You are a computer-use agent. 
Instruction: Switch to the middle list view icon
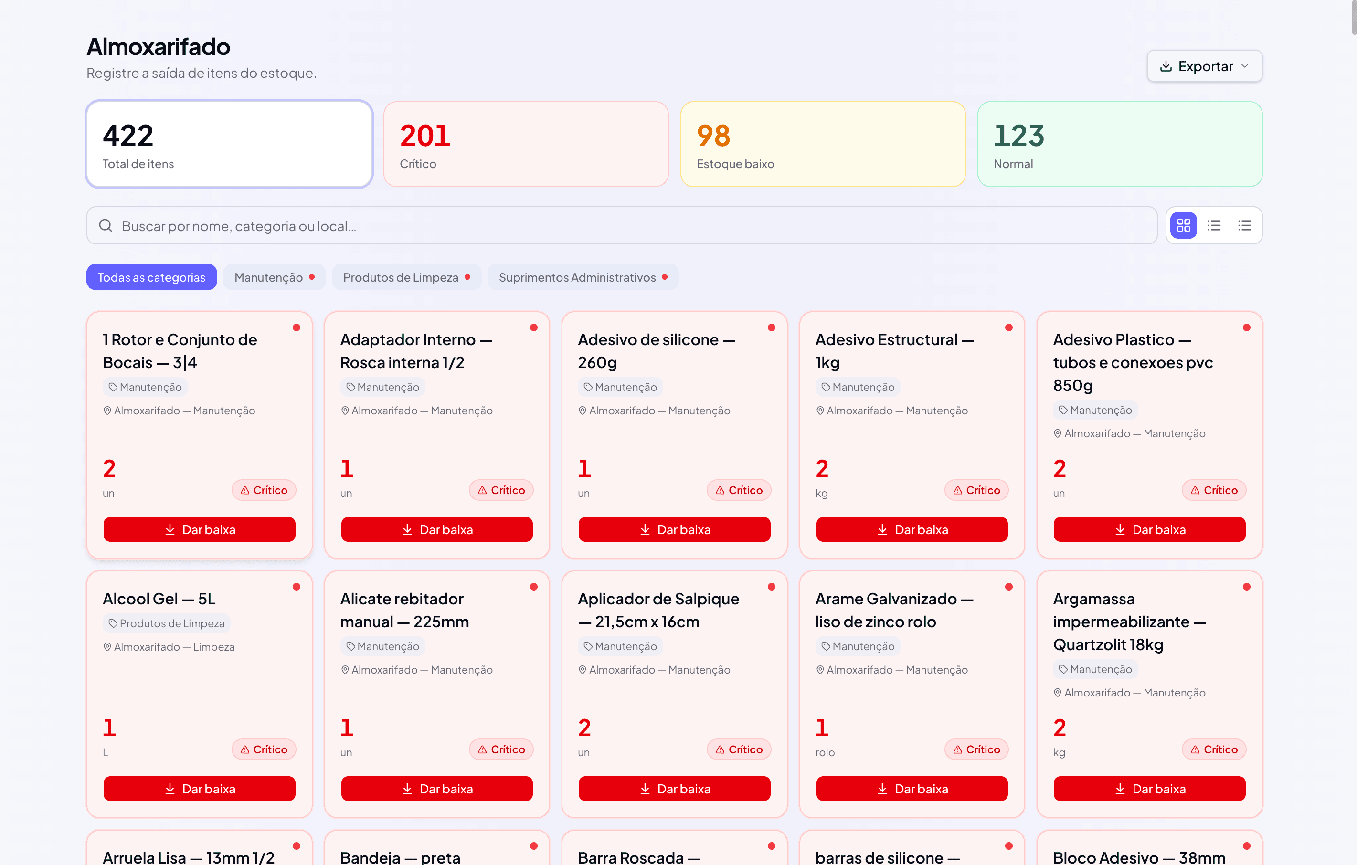point(1214,225)
